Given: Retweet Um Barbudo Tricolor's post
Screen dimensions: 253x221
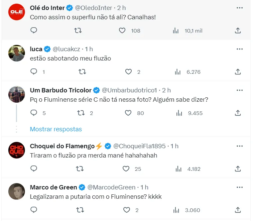Looking at the screenshot, I should [81, 113].
